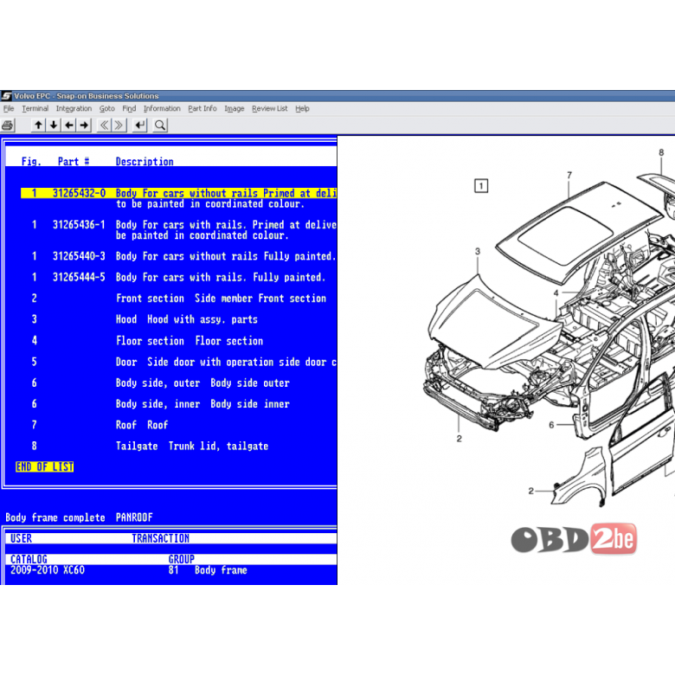
Task: Click callout 8 tailgate label in diagram
Action: 661,152
